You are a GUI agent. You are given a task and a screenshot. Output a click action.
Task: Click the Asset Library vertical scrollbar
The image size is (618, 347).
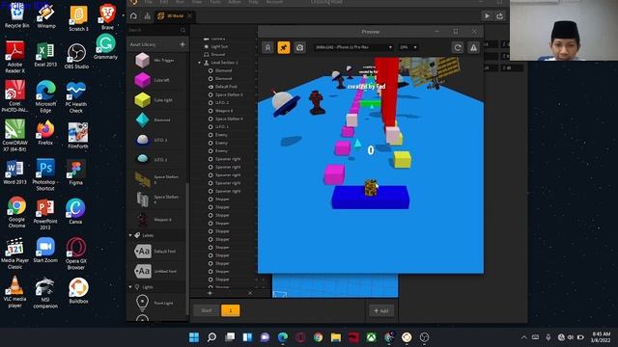pos(186,248)
